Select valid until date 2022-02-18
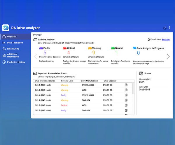The height and width of the screenshot is (145, 175). 145,90
